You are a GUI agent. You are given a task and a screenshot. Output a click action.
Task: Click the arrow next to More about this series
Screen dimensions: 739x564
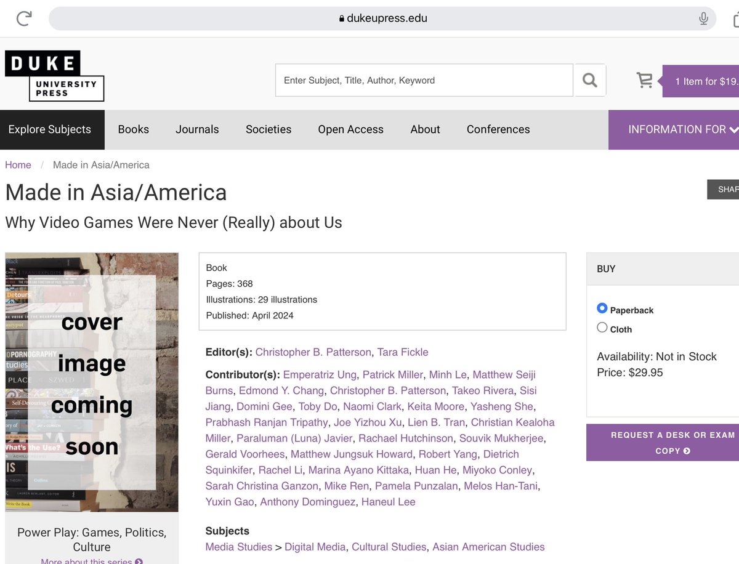(139, 561)
